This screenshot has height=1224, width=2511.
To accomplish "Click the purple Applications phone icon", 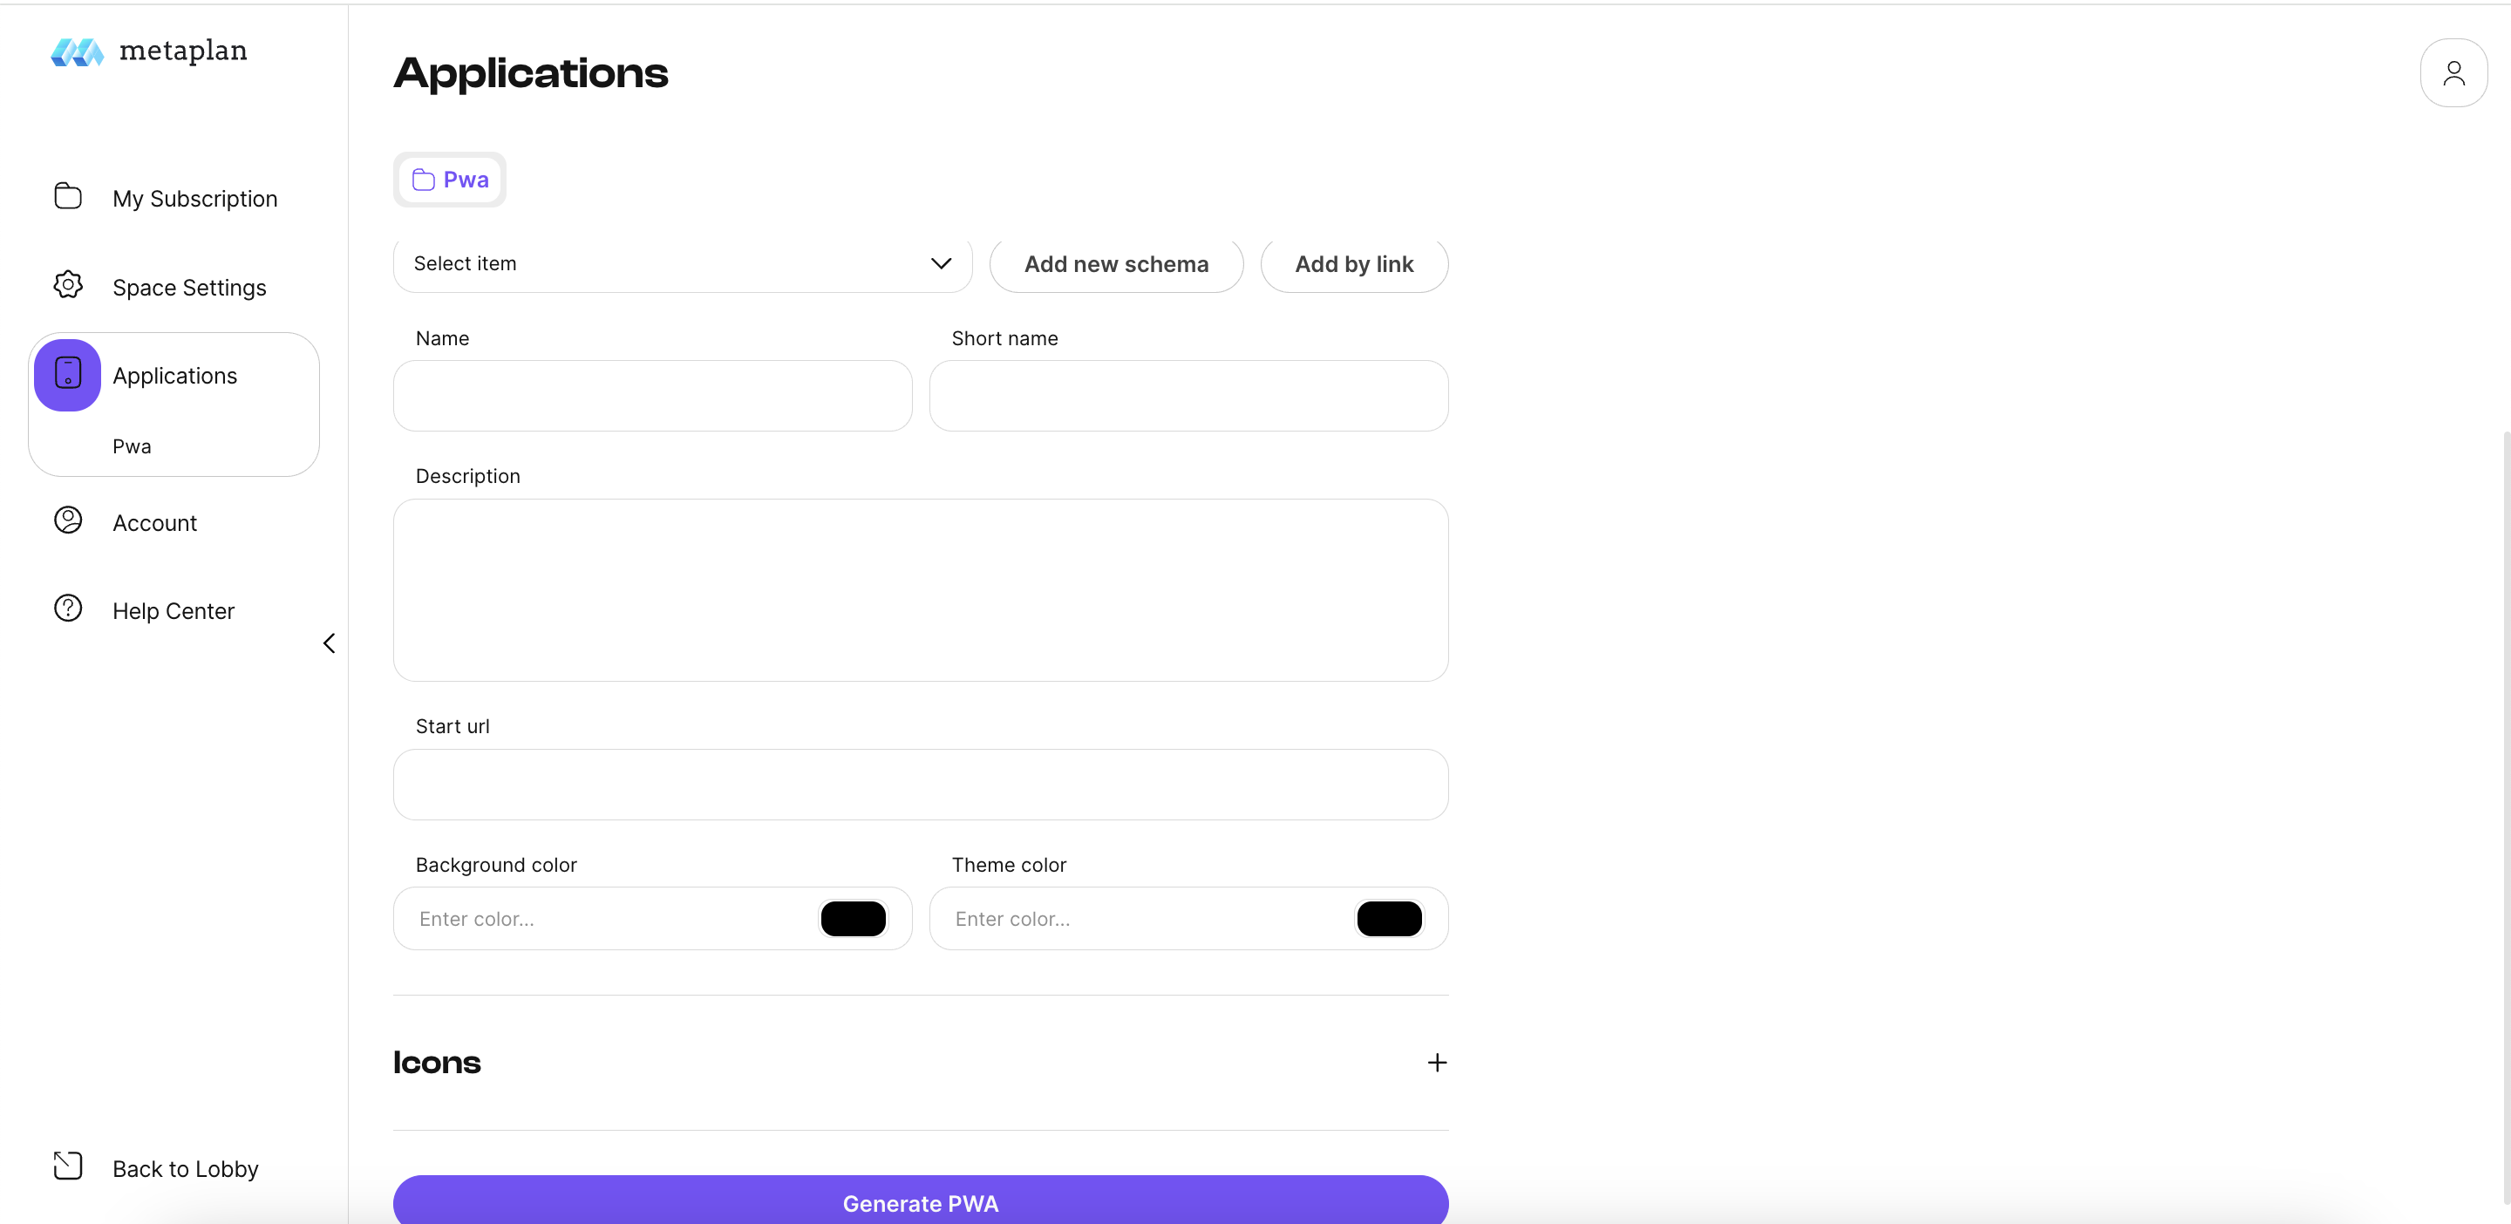I will (67, 375).
